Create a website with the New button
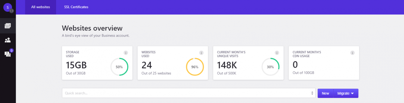This screenshot has height=103, width=404. [x=325, y=93]
